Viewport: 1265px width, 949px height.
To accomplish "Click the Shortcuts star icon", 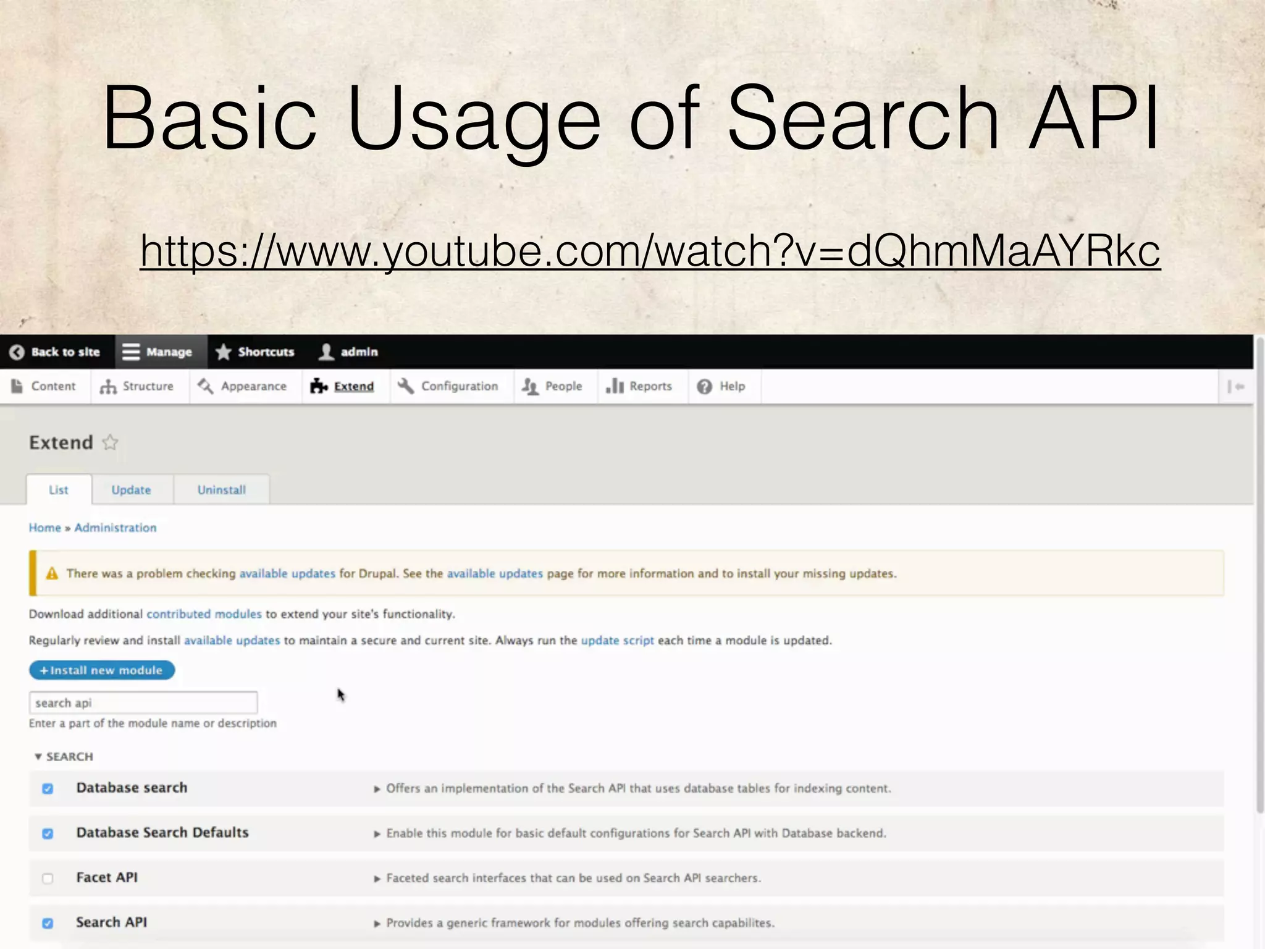I will pyautogui.click(x=224, y=352).
